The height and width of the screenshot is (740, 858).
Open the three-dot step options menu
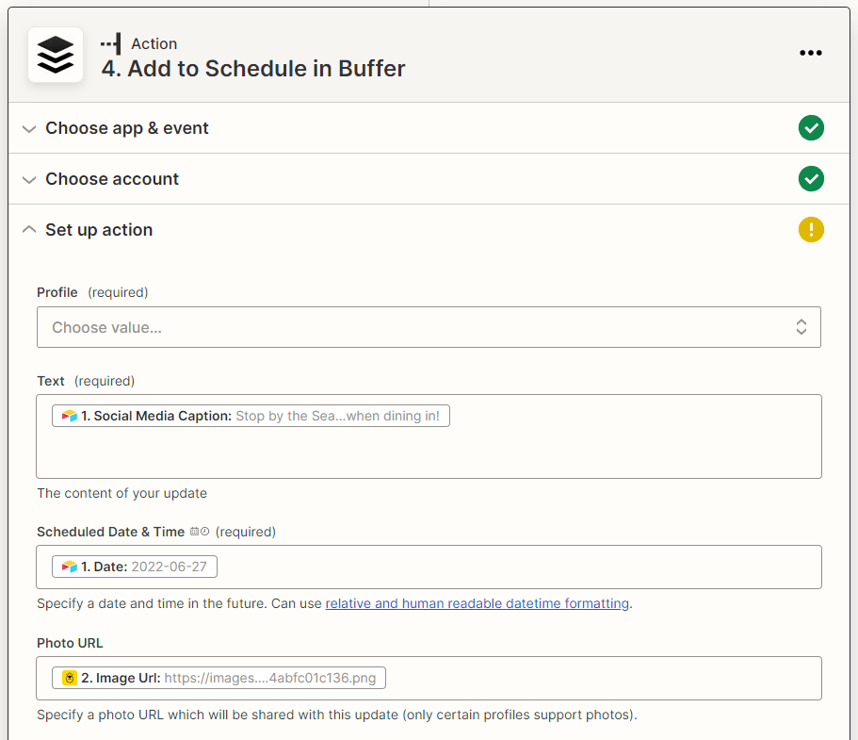(x=810, y=53)
